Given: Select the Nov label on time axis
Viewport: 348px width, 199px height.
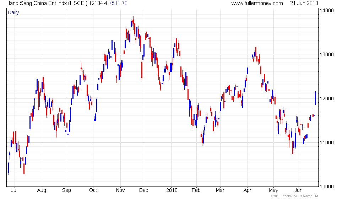Looking at the screenshot, I should pos(120,190).
